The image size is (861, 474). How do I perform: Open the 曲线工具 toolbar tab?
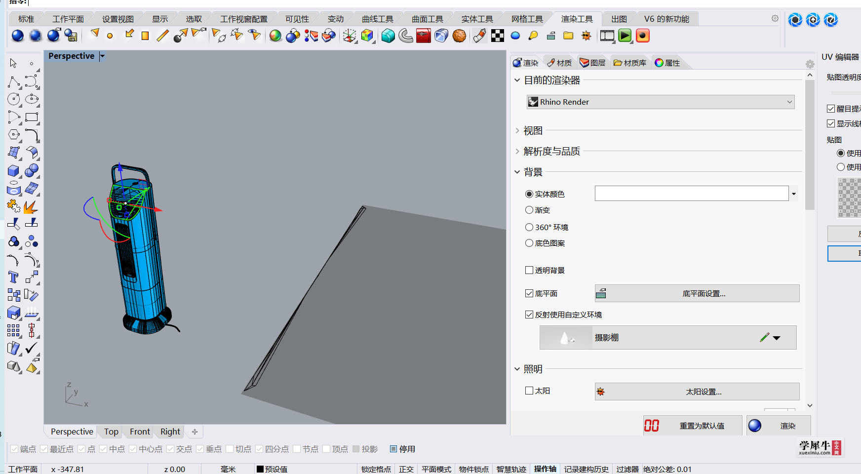[378, 19]
